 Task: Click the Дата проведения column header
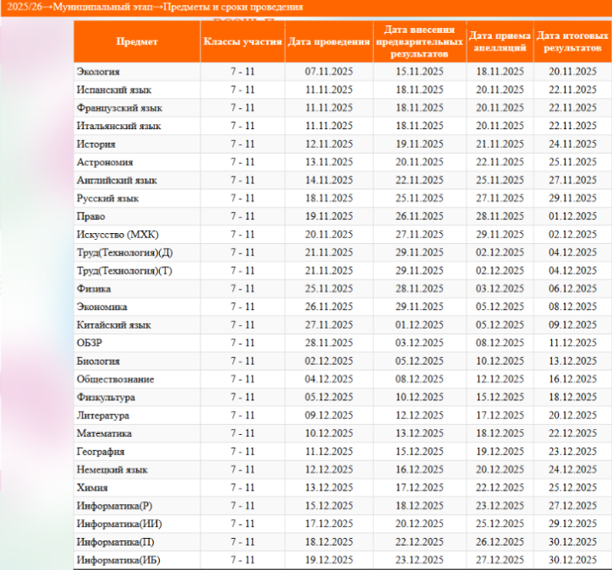click(x=329, y=41)
